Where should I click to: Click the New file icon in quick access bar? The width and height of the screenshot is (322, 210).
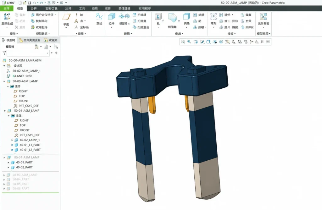(x=20, y=3)
